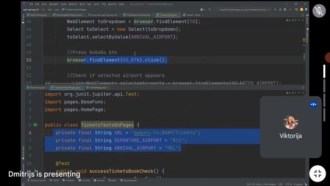Open the TODO tool window

coord(54,180)
